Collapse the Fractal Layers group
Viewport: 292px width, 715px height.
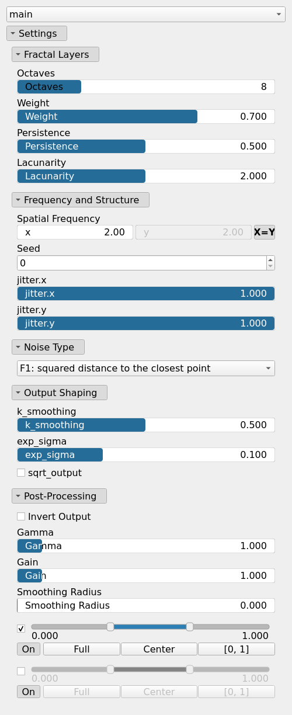click(55, 54)
